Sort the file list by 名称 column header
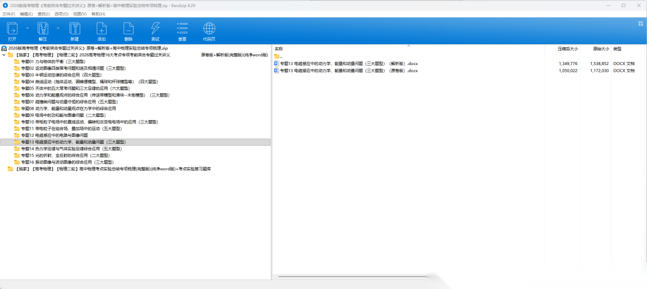Image resolution: width=647 pixels, height=289 pixels. pos(279,48)
